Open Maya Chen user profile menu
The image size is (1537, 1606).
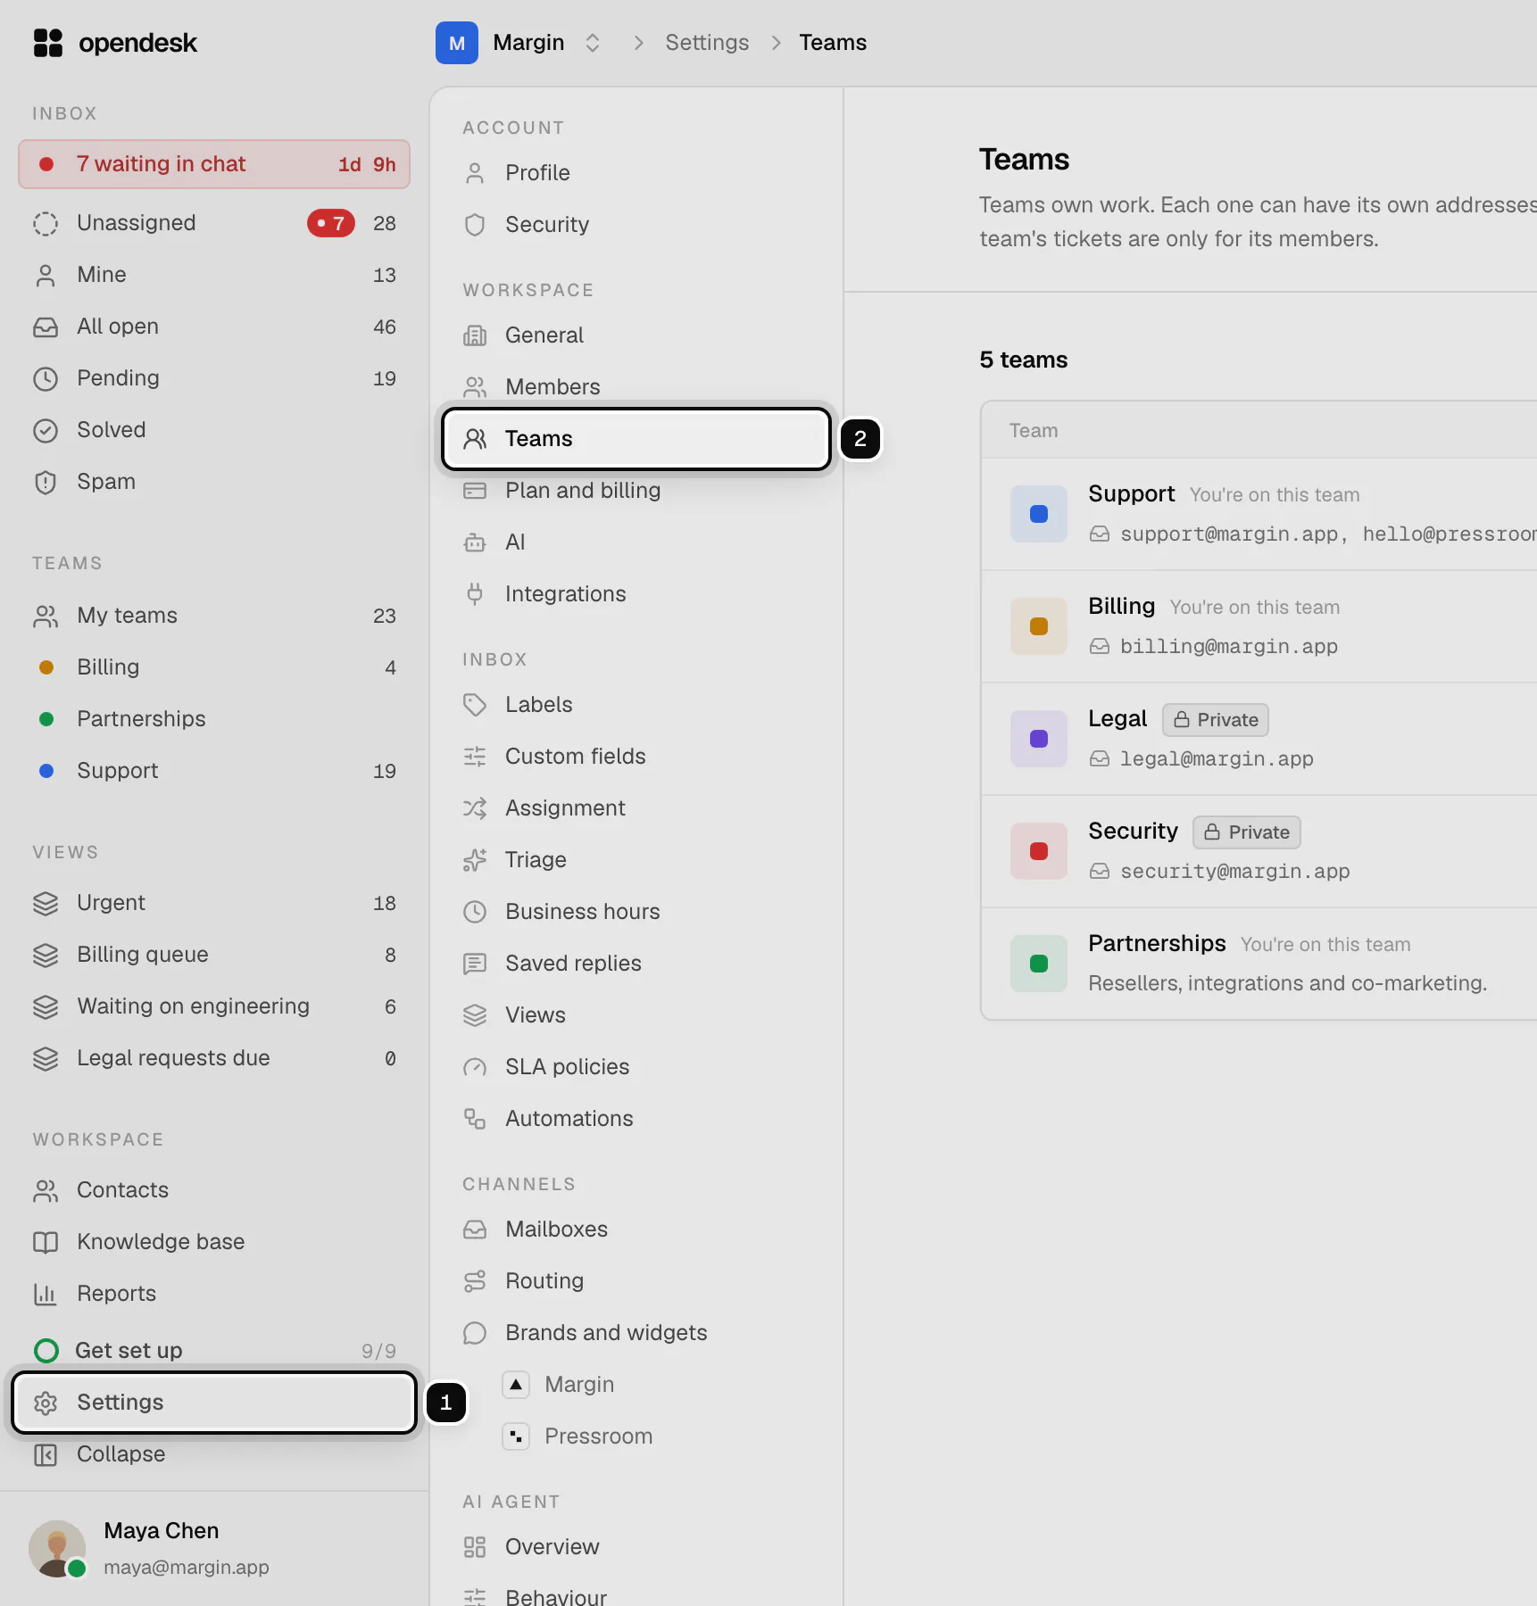click(x=214, y=1548)
